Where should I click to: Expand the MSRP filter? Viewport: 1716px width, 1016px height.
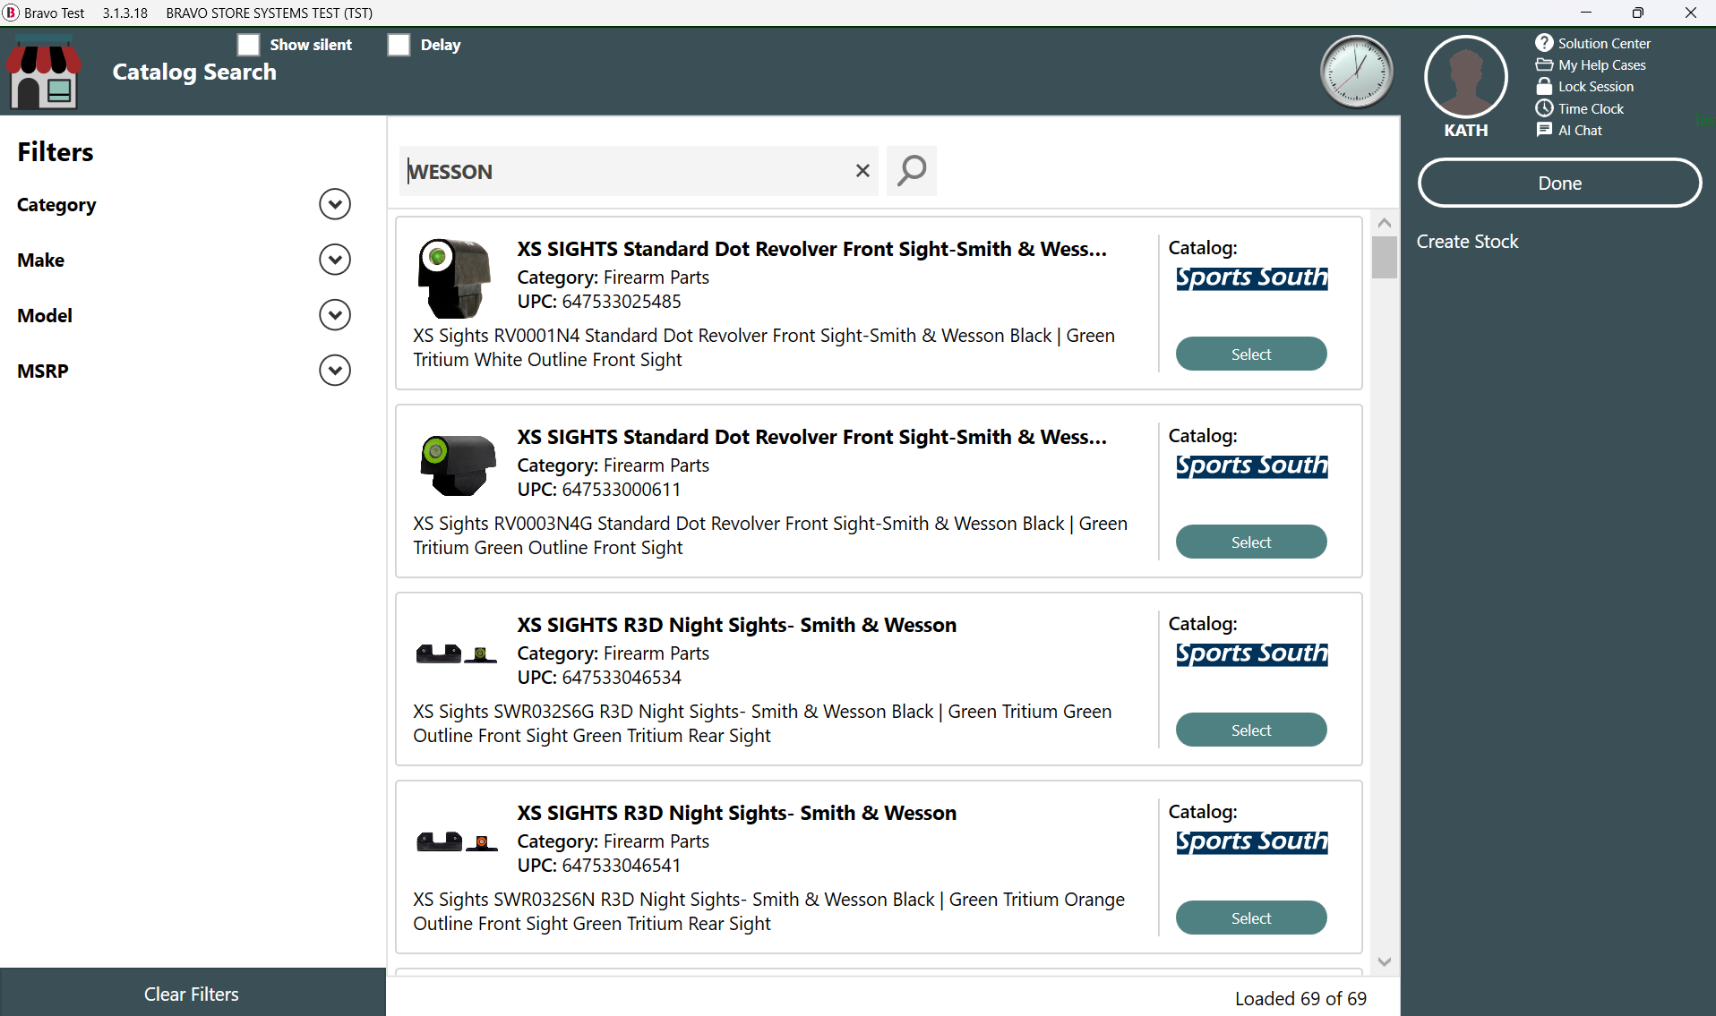pos(335,371)
